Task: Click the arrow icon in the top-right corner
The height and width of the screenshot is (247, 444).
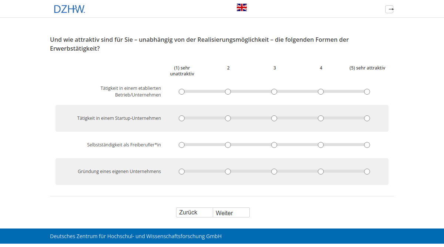Action: (390, 9)
